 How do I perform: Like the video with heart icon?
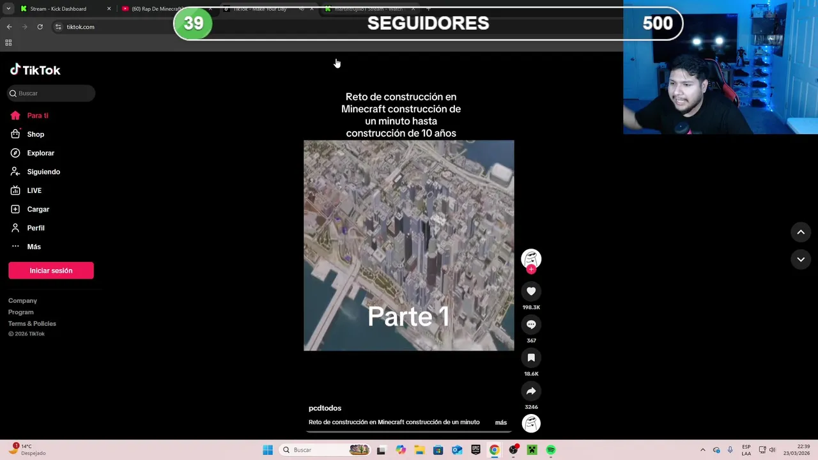[531, 291]
